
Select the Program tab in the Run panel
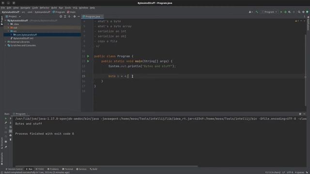(20, 114)
